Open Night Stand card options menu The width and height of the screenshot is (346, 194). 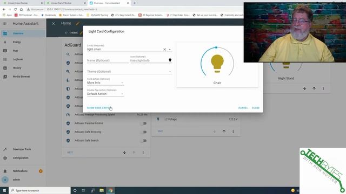click(x=323, y=88)
